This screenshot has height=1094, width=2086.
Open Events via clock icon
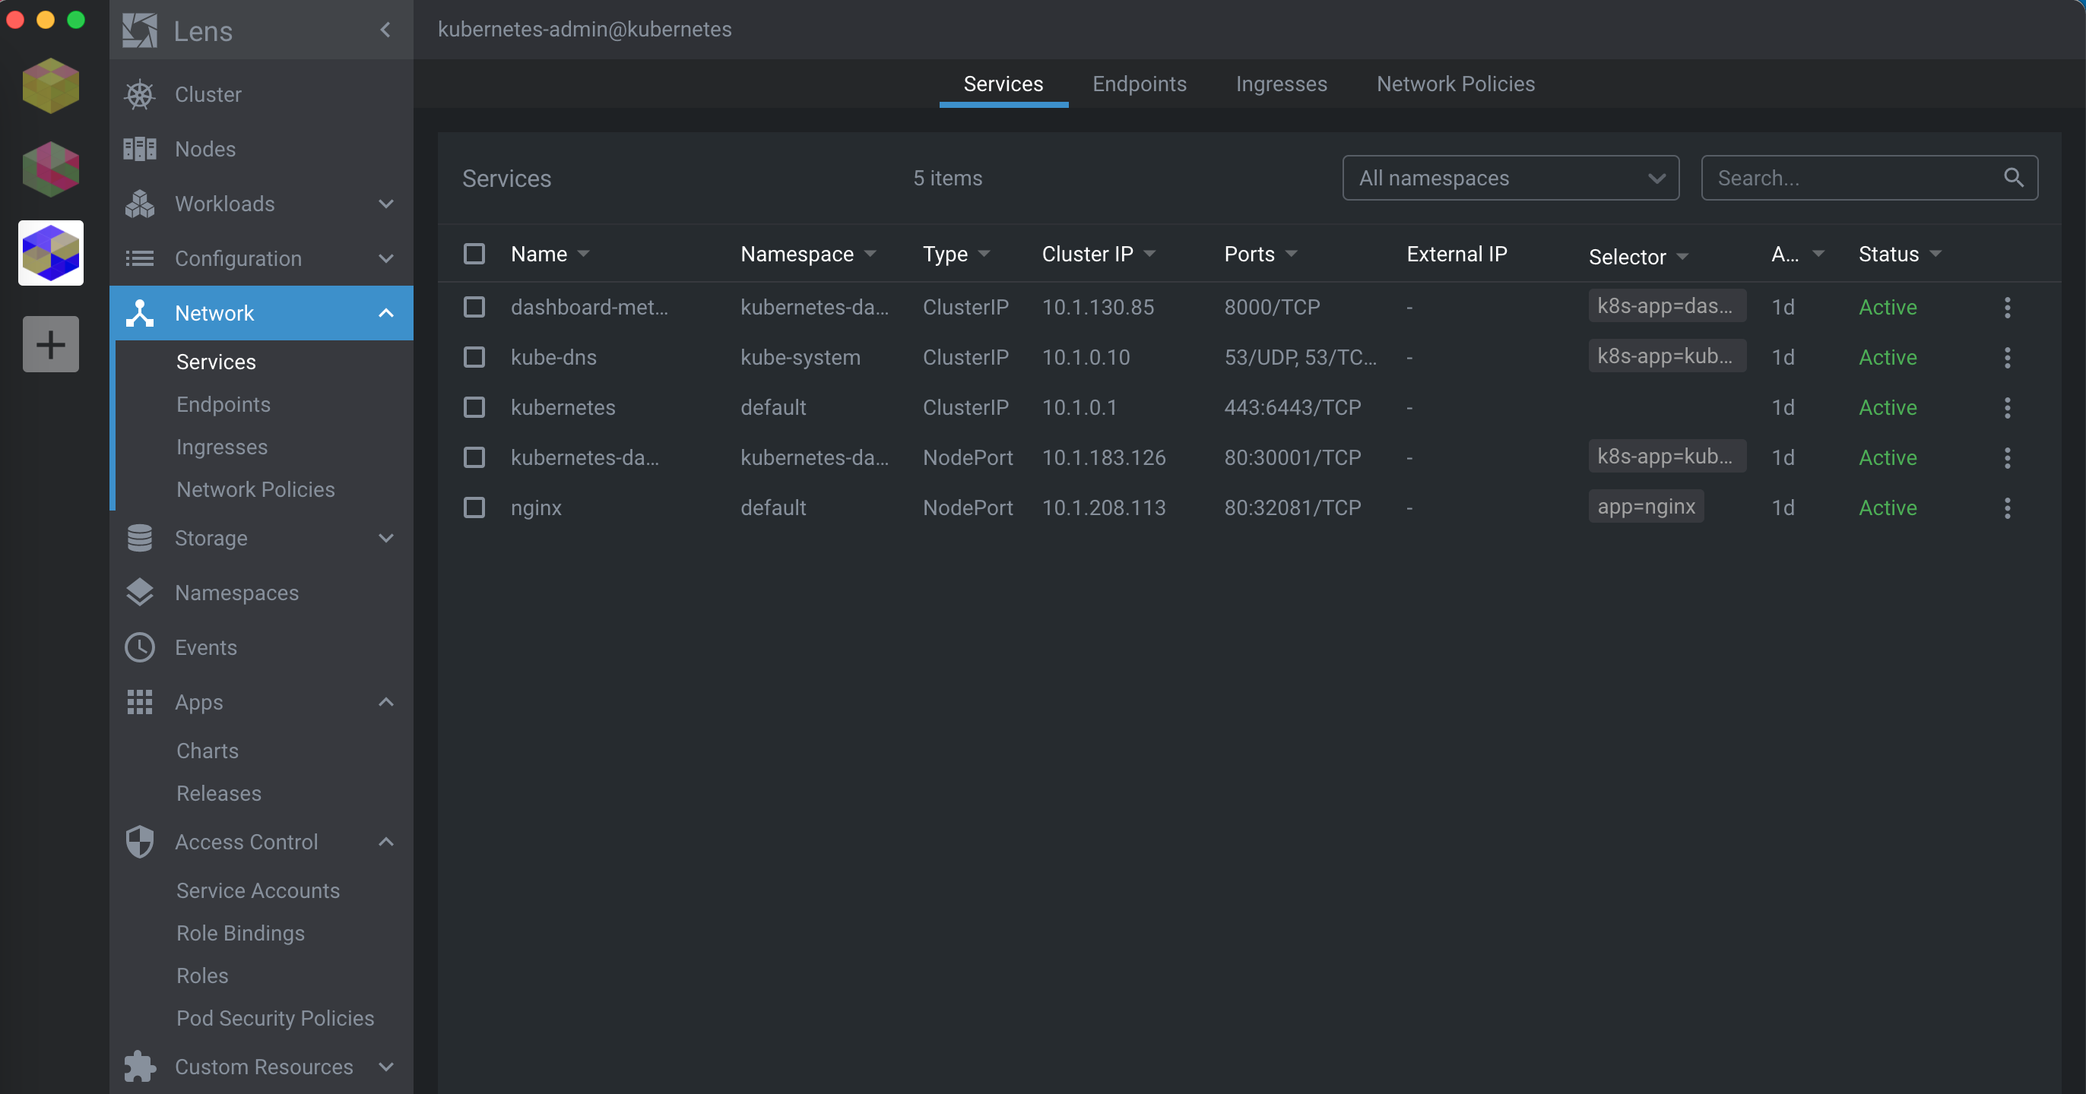pyautogui.click(x=139, y=647)
